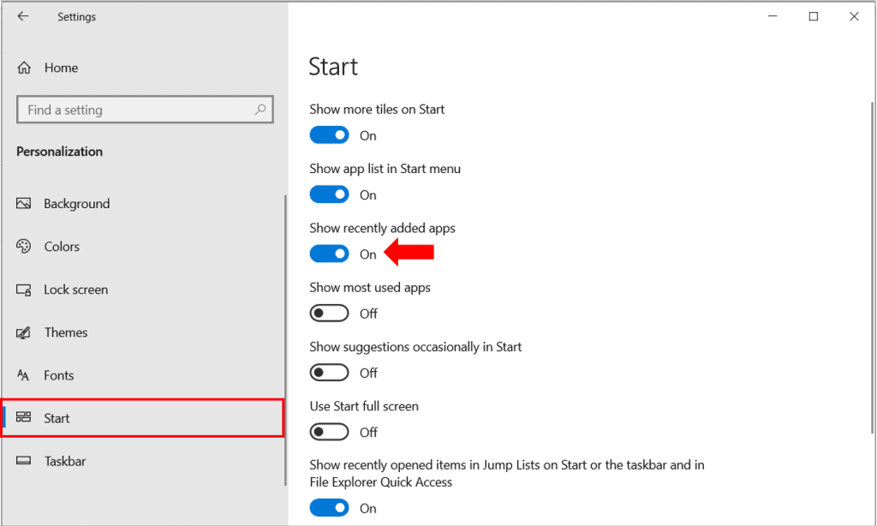877x526 pixels.
Task: Click the Taskbar icon in sidebar
Action: pyautogui.click(x=25, y=461)
